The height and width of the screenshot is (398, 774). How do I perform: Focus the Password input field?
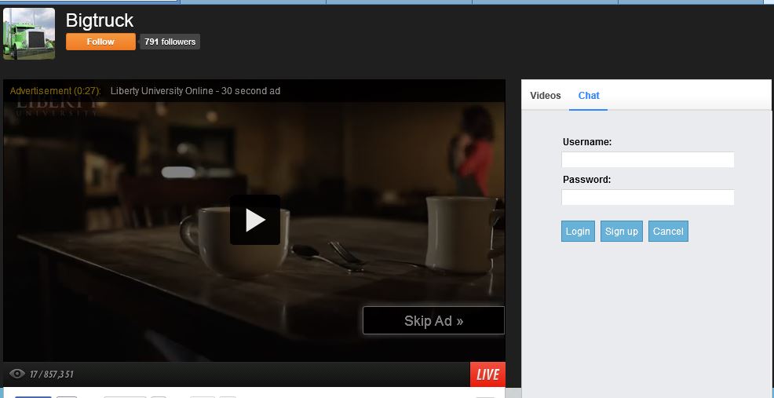pos(648,198)
